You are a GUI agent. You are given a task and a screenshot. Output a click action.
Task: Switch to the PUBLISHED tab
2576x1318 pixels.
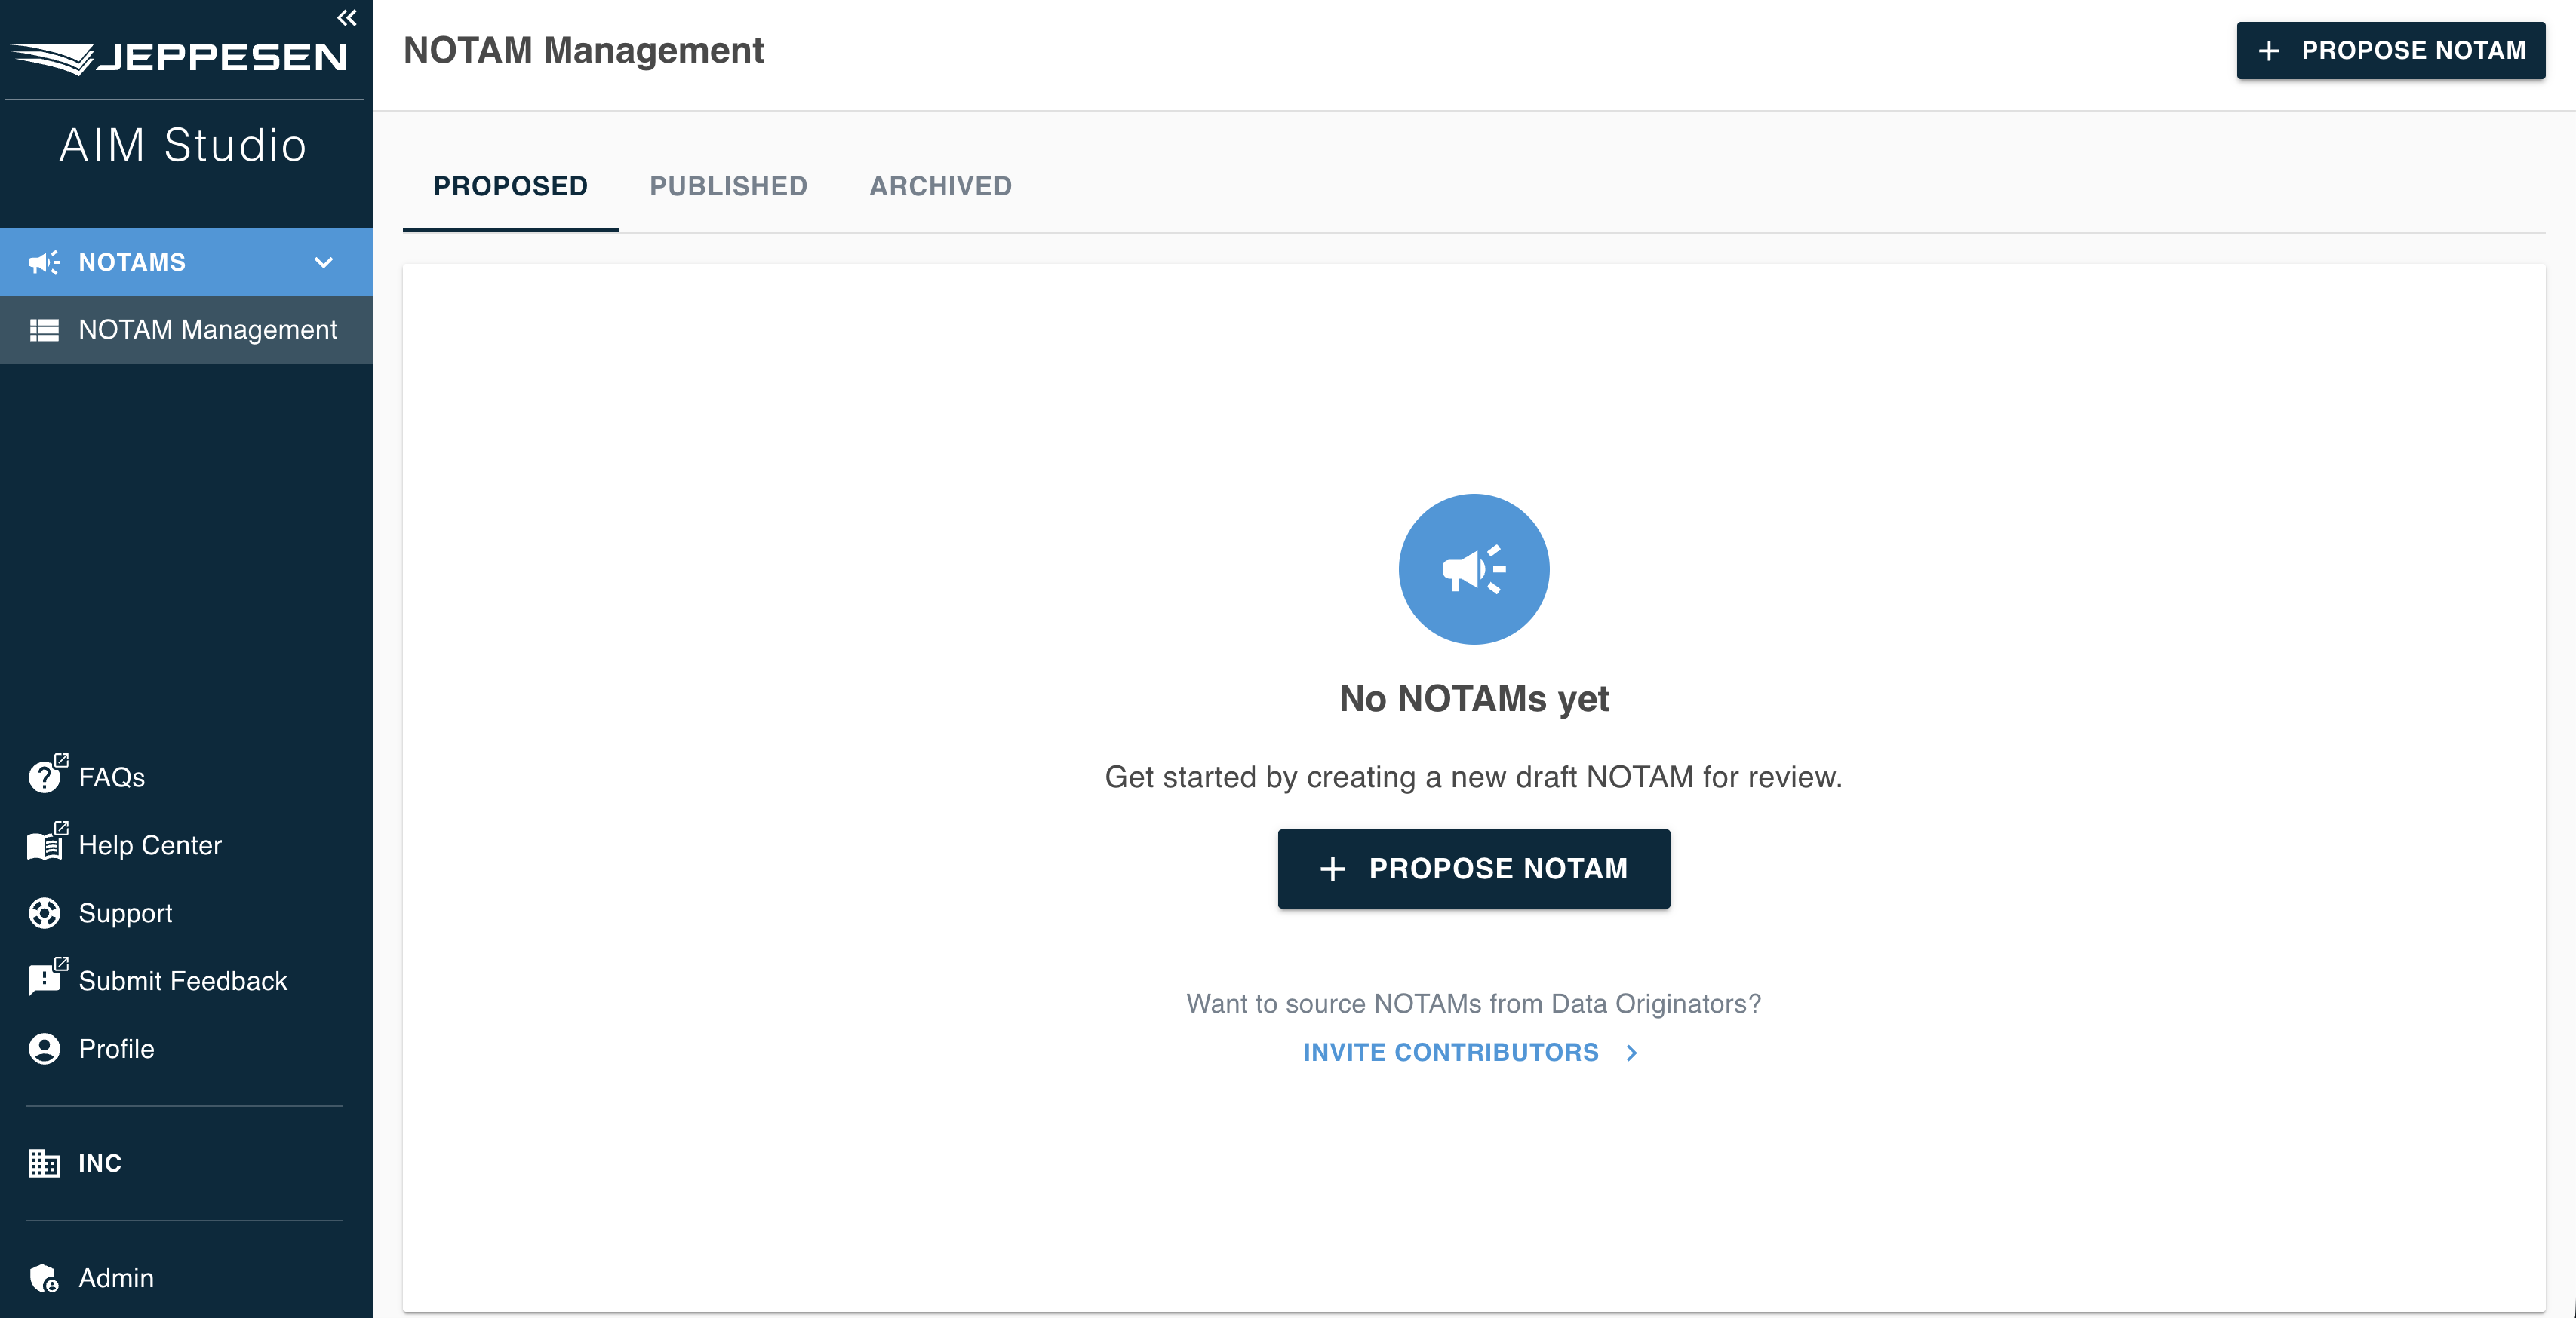(x=728, y=187)
